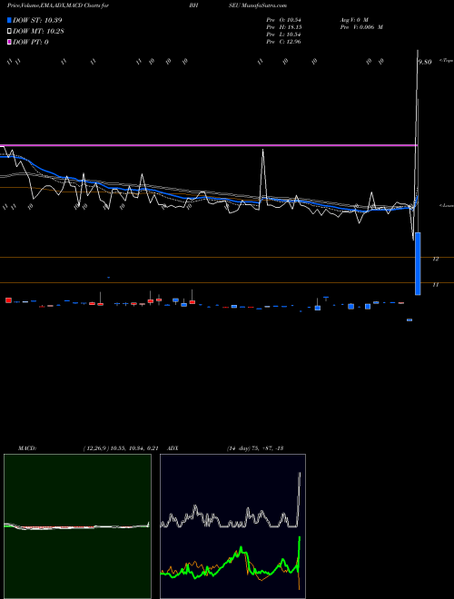Select the 'DOW PT: 0' legend text
Screen dimensions: 454x599
(x=31, y=42)
